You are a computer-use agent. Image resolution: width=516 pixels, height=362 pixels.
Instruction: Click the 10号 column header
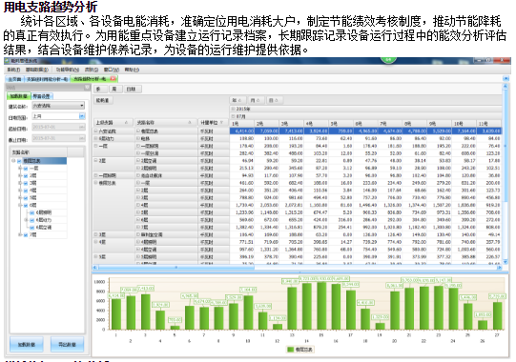pyautogui.click(x=464, y=124)
